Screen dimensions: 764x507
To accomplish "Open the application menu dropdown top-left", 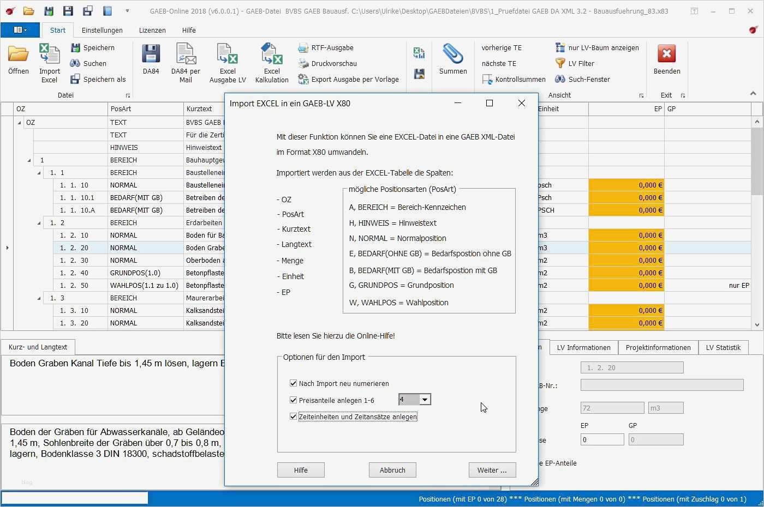I will coord(21,29).
